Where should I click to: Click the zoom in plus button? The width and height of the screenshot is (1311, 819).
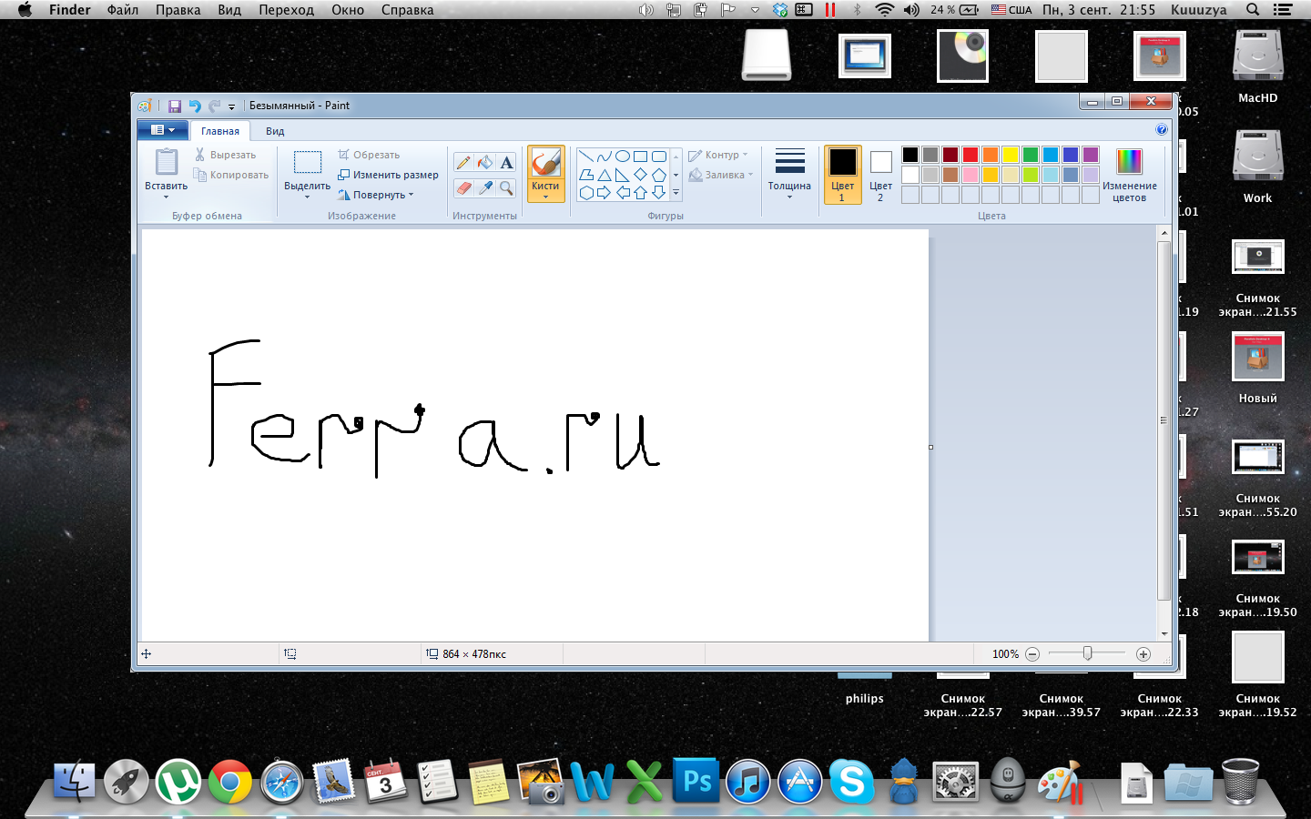[x=1143, y=654]
